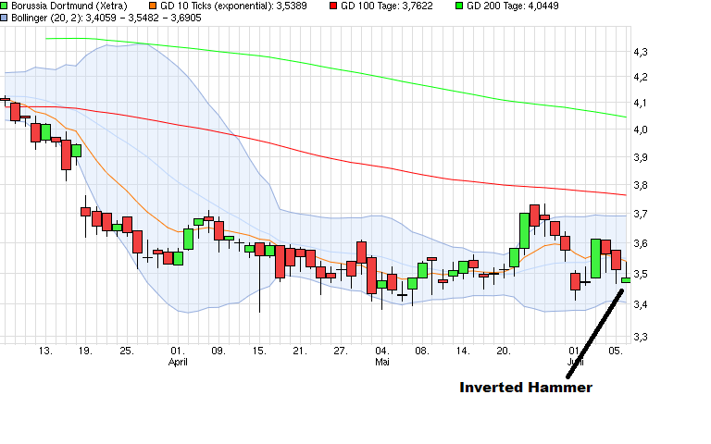The height and width of the screenshot is (444, 711).
Task: Click the 4,0 price axis label
Action: point(641,130)
